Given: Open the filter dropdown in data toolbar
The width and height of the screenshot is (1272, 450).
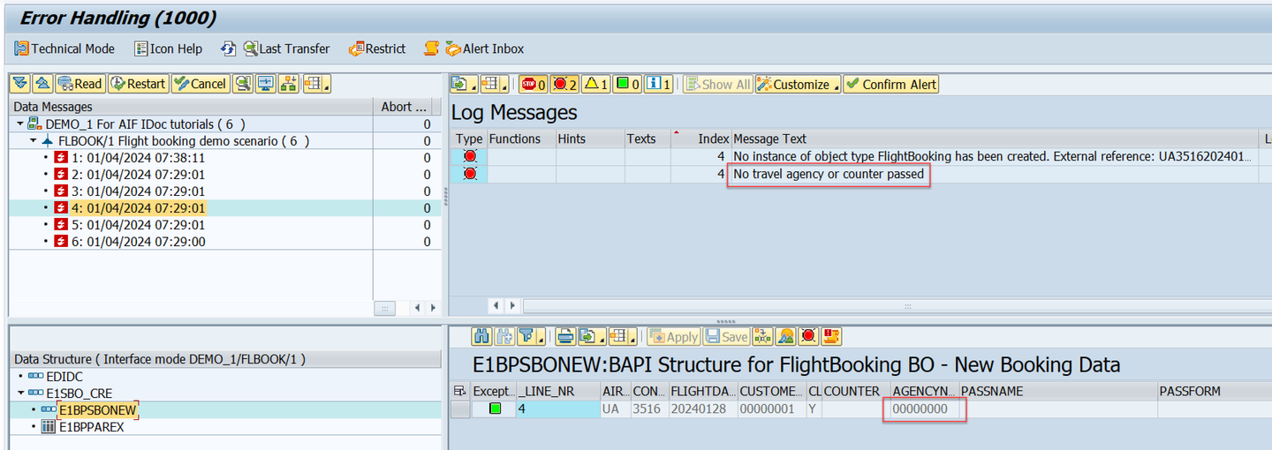Looking at the screenshot, I should pyautogui.click(x=530, y=336).
